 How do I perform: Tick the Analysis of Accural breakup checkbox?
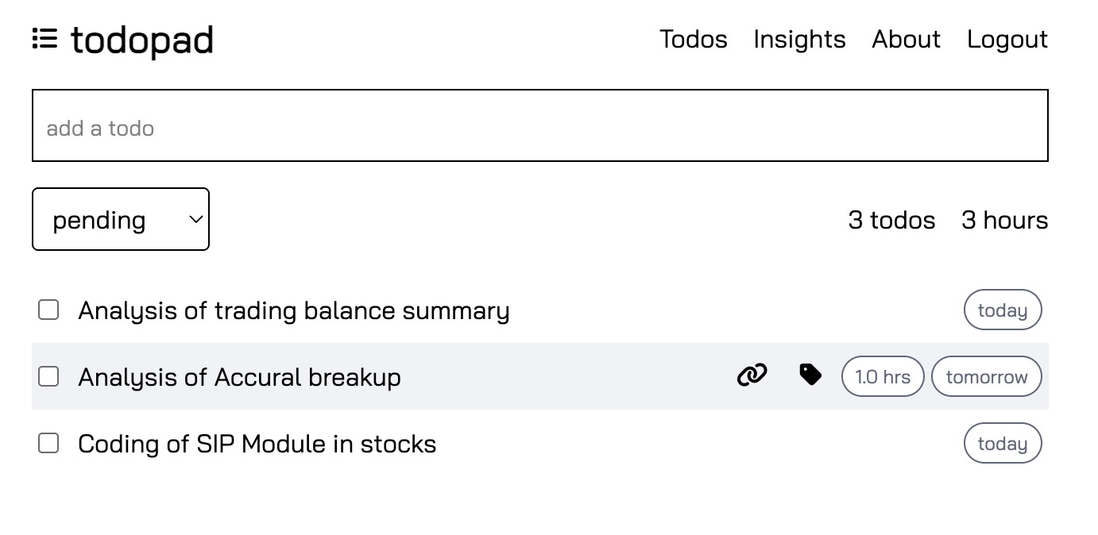click(48, 376)
